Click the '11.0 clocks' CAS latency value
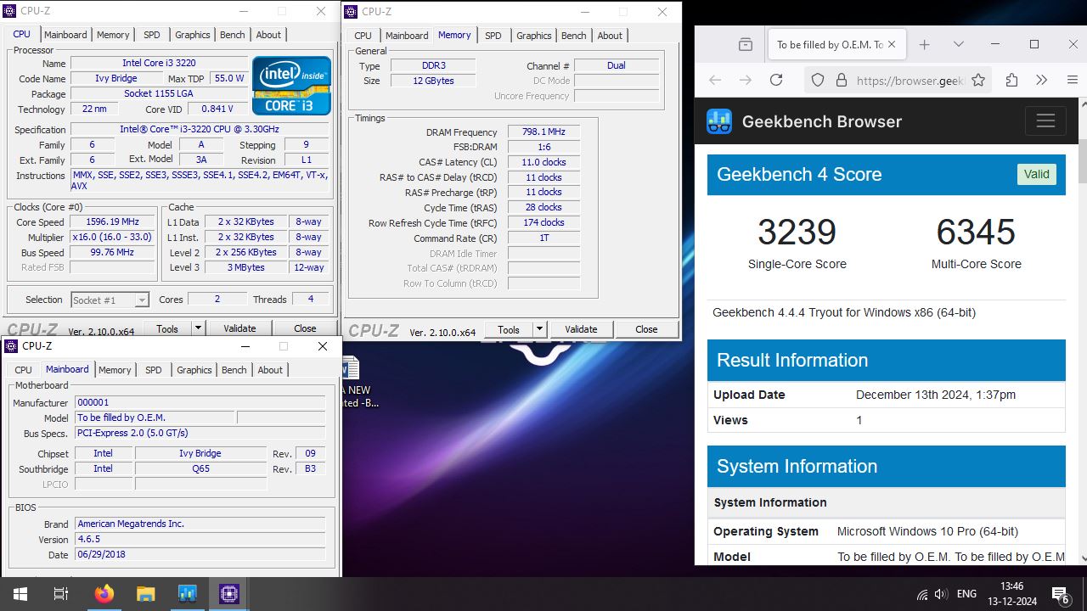 coord(543,162)
